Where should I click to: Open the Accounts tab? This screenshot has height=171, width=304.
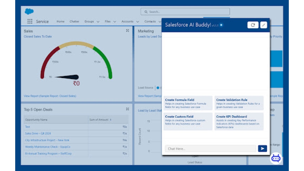point(127,22)
